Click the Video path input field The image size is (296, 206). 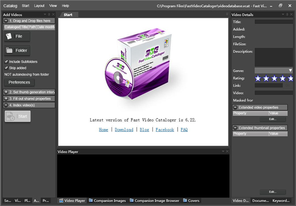pyautogui.click(x=274, y=93)
